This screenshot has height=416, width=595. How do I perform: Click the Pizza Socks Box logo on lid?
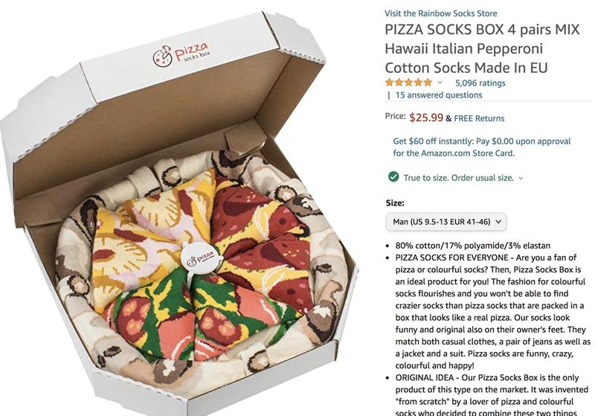click(x=181, y=55)
